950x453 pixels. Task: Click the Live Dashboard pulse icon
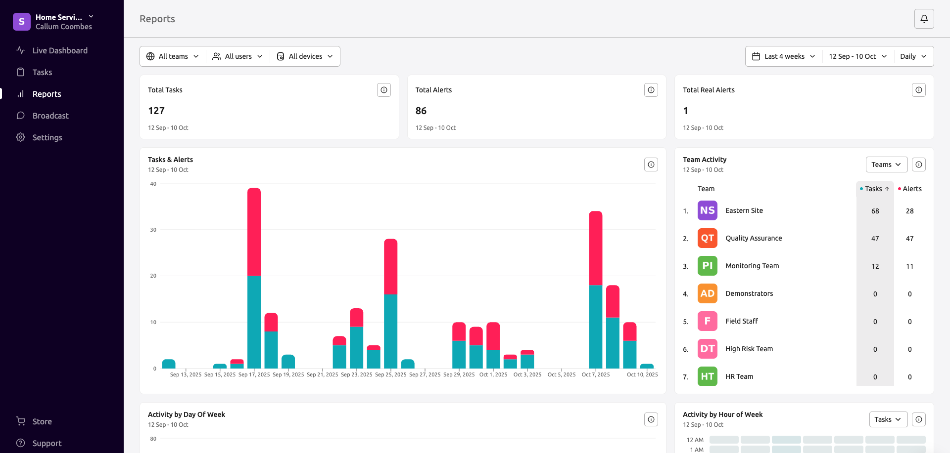tap(20, 50)
